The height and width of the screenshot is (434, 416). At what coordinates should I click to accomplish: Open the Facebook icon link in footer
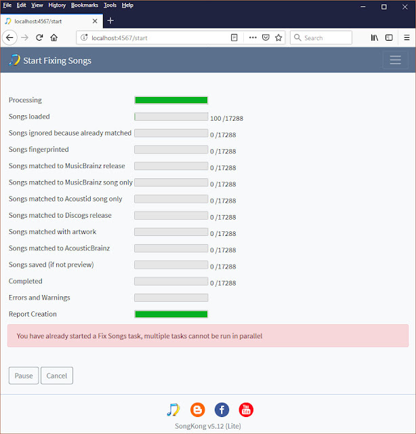222,410
